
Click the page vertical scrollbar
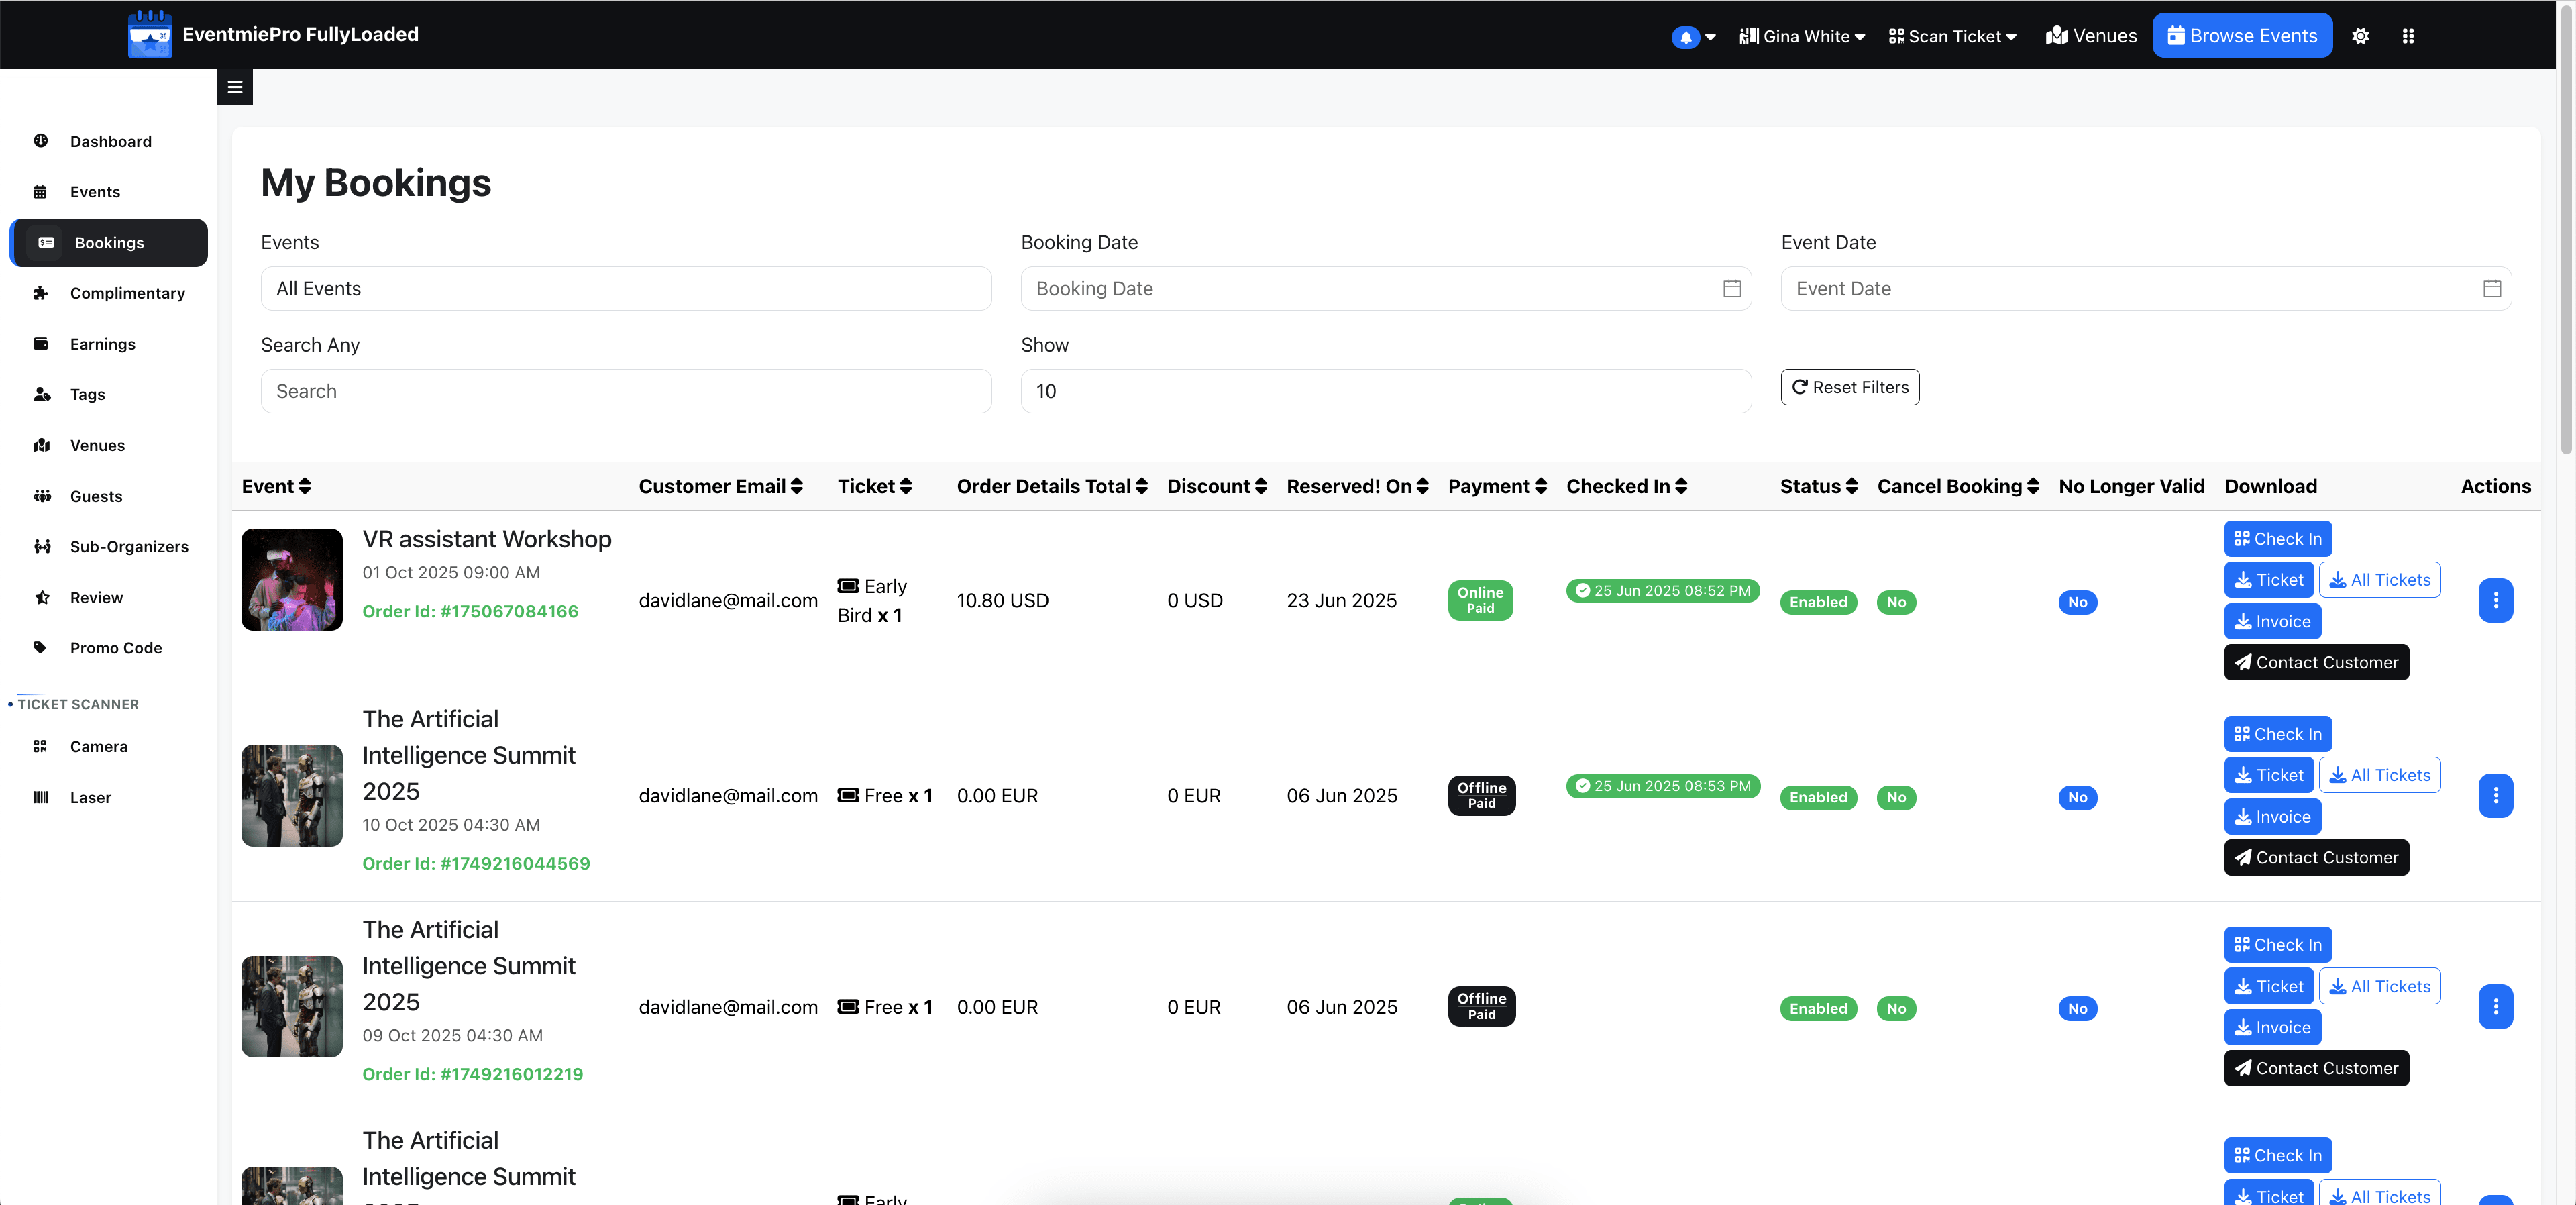click(2566, 230)
